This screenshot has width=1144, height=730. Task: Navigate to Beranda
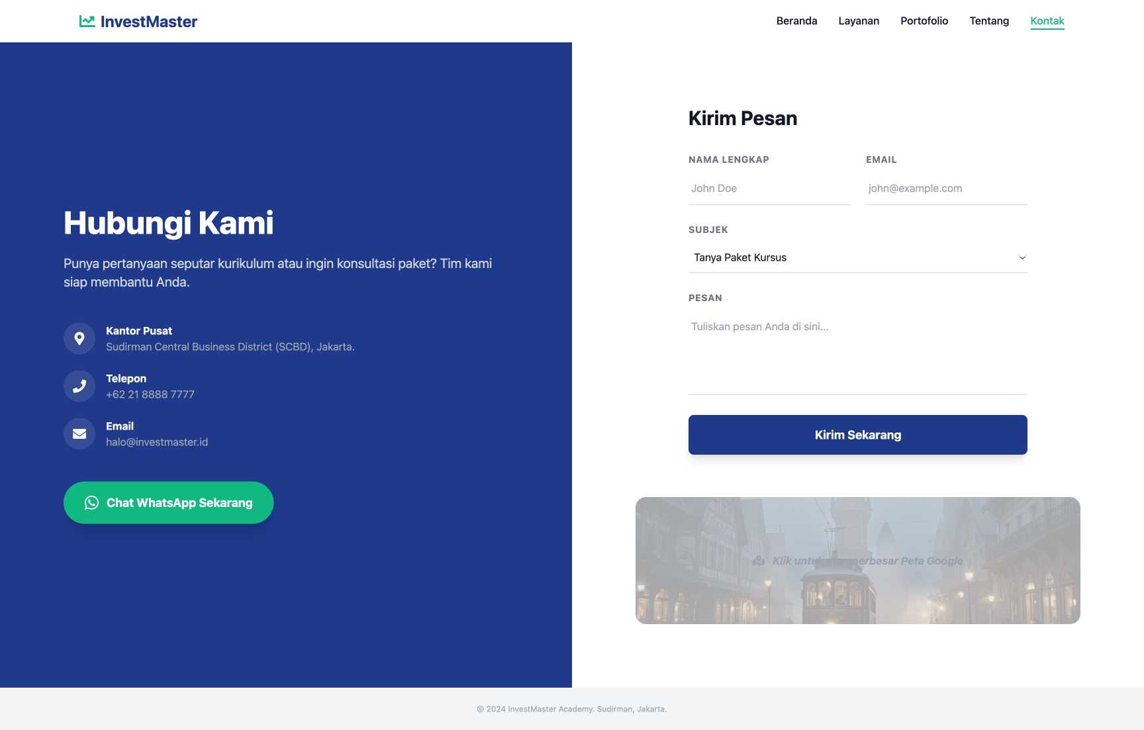[x=796, y=21]
